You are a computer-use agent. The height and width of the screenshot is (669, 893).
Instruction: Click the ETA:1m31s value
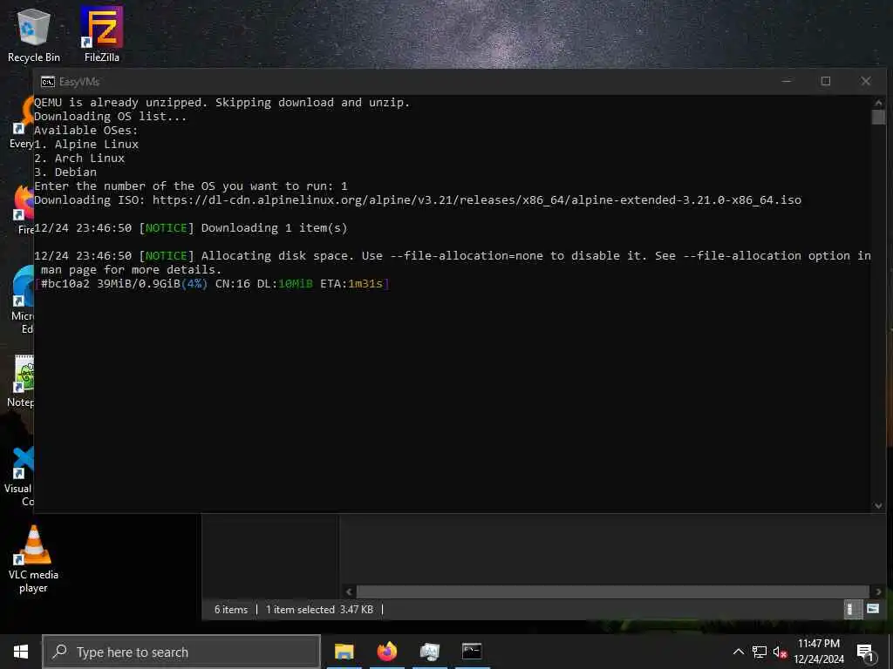coord(353,284)
